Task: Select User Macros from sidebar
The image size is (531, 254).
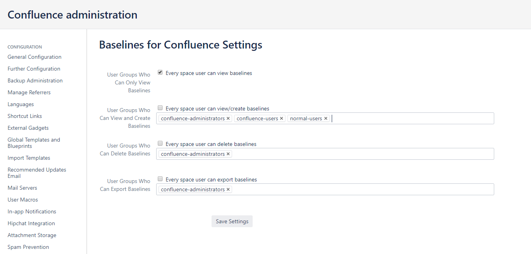Action: click(23, 200)
